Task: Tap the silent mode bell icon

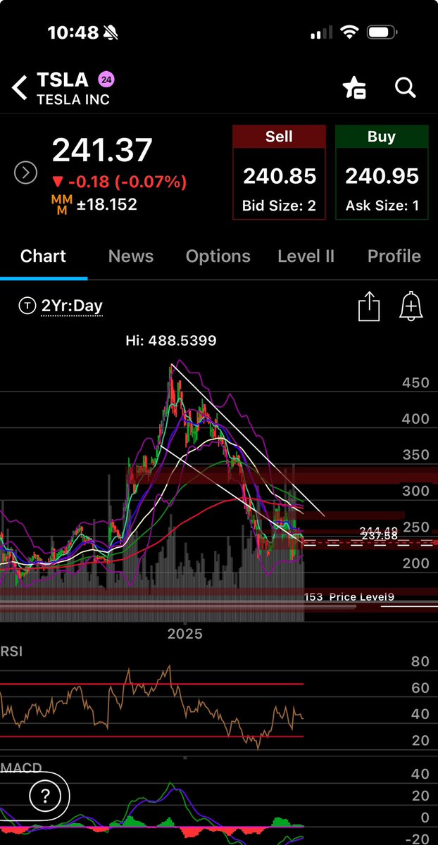Action: coord(109,32)
